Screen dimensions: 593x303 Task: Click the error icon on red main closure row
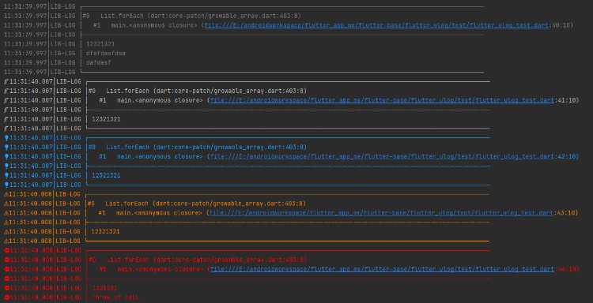6,269
